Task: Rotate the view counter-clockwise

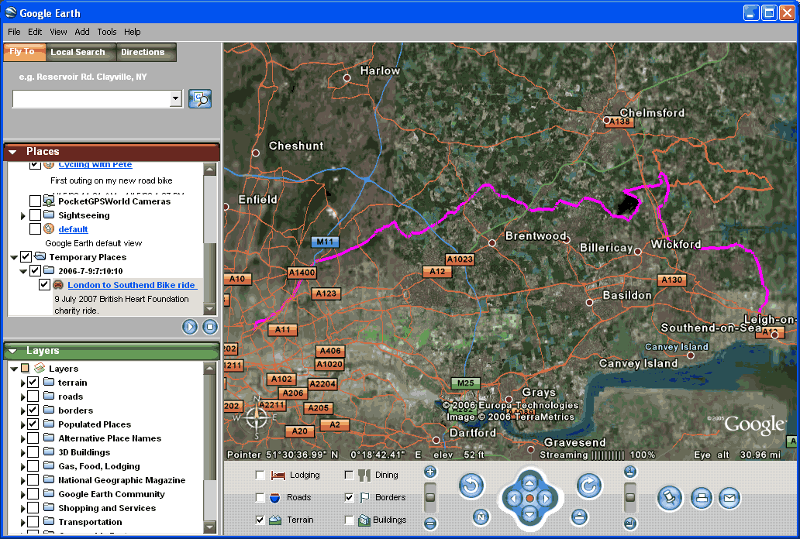Action: pos(471,486)
